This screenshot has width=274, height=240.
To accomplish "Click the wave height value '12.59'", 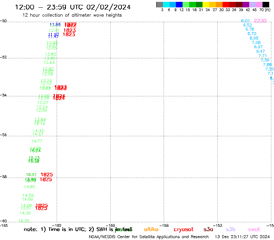I will (41, 110).
